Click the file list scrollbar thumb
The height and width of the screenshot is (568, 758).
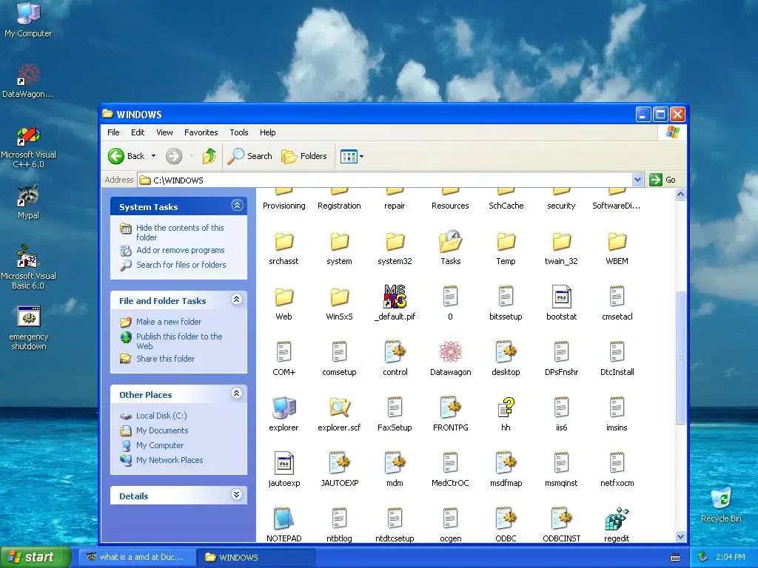pos(681,357)
